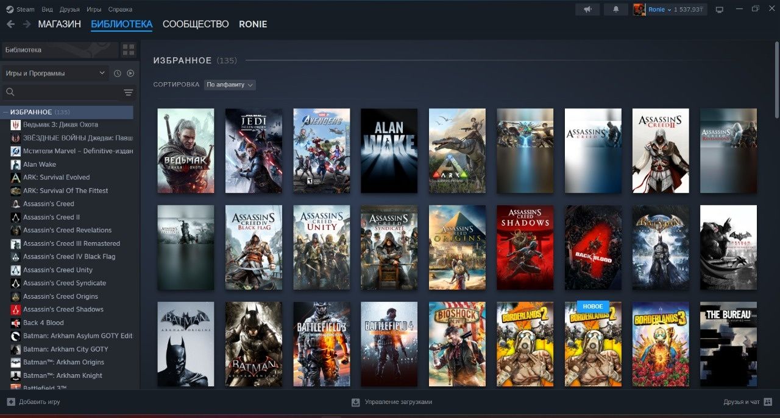Screen dimensions: 780x418
Task: Click the ready-to-play filter icon
Action: tap(130, 74)
